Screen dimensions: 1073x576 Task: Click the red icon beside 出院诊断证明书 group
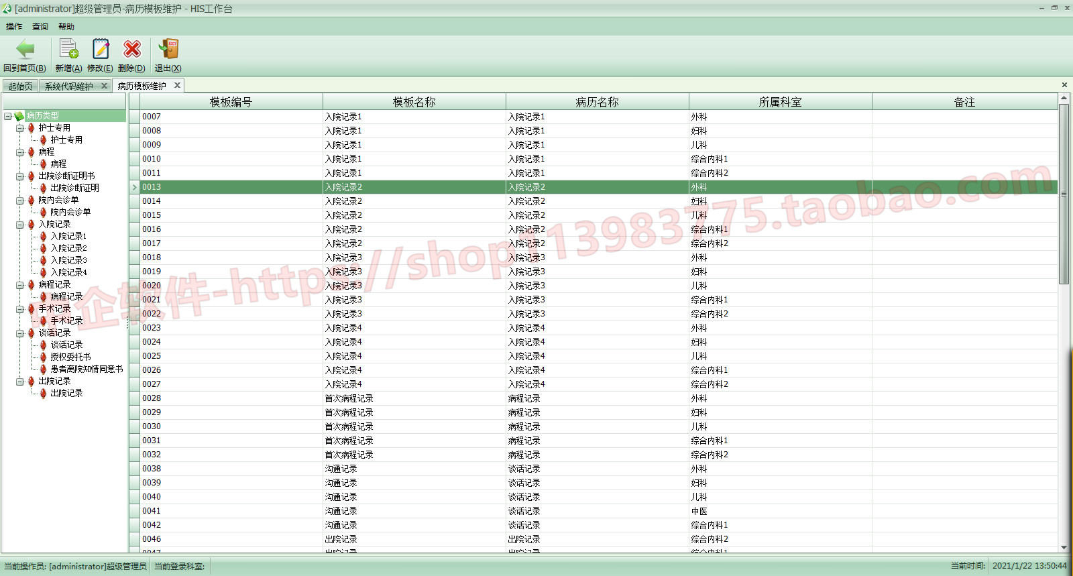(32, 176)
